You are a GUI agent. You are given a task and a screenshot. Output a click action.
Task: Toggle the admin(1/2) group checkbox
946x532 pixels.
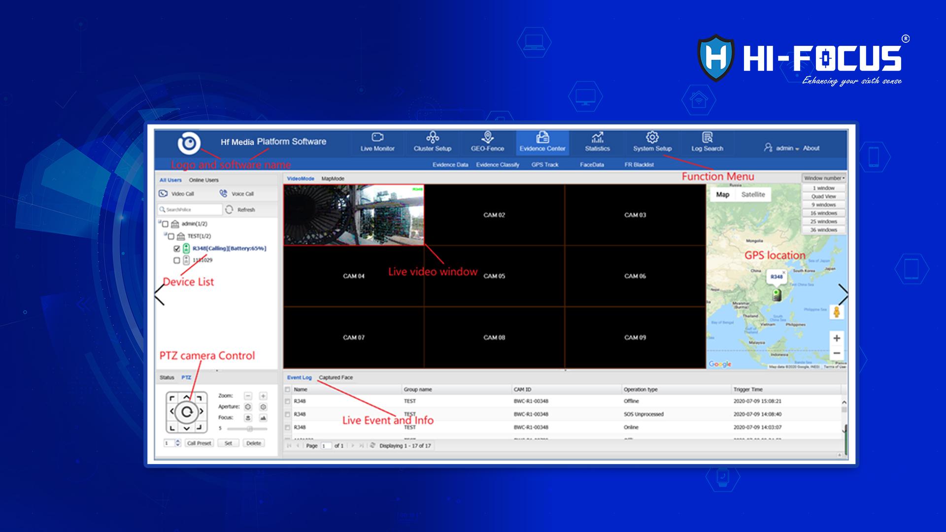(x=165, y=224)
